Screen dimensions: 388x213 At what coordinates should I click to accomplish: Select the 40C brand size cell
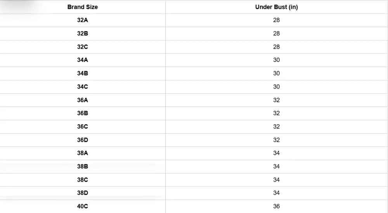(x=83, y=206)
